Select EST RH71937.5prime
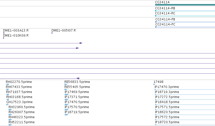This screenshot has height=126, width=215. (x=19, y=92)
